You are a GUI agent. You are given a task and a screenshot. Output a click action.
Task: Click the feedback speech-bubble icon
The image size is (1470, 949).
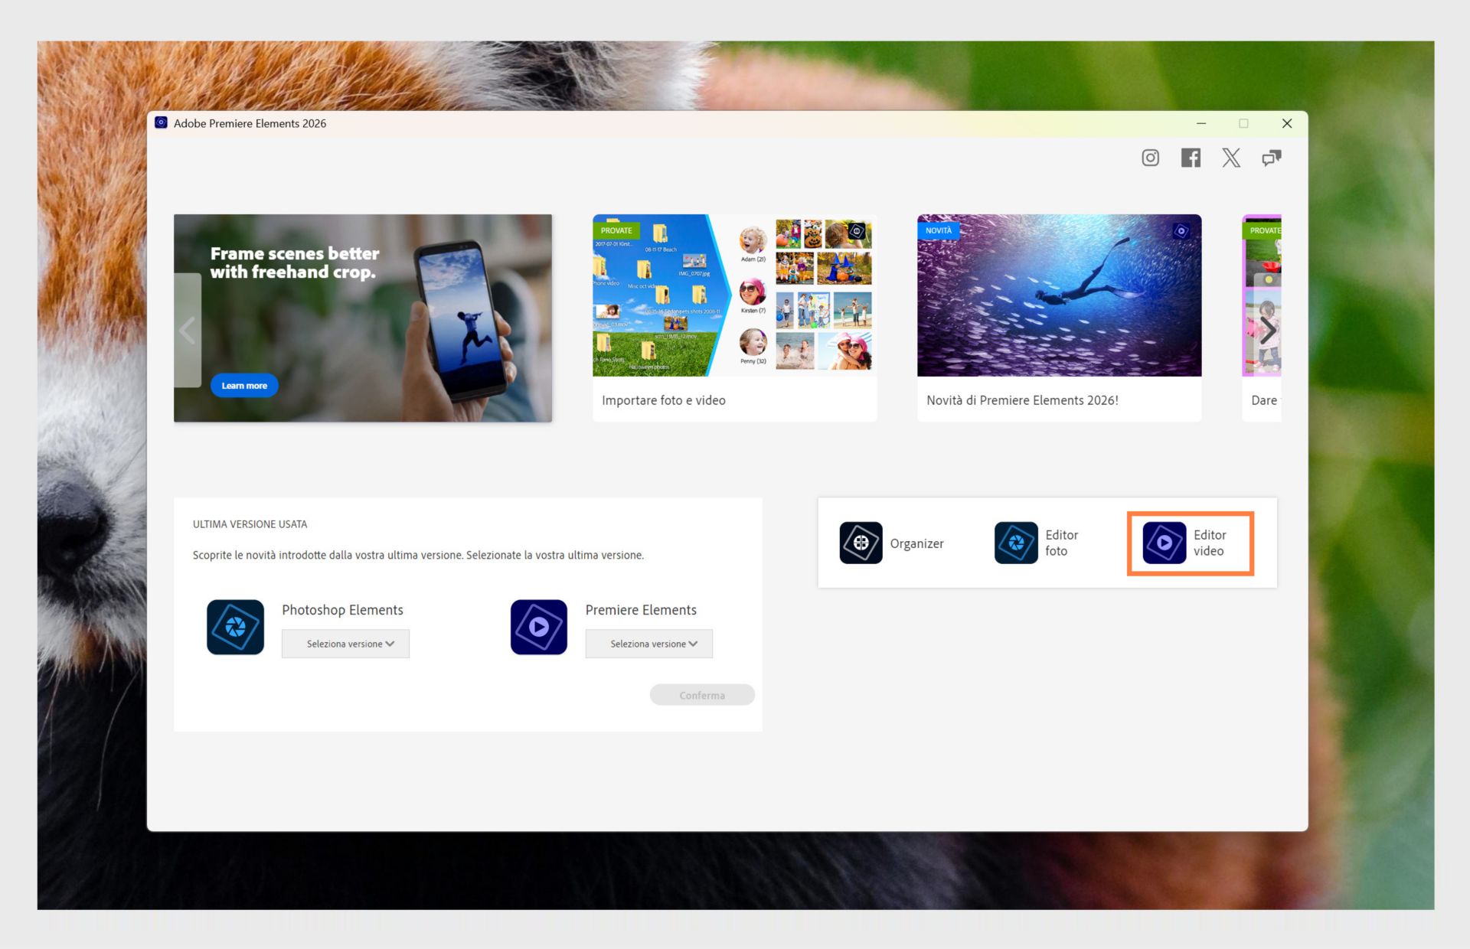[x=1272, y=158]
